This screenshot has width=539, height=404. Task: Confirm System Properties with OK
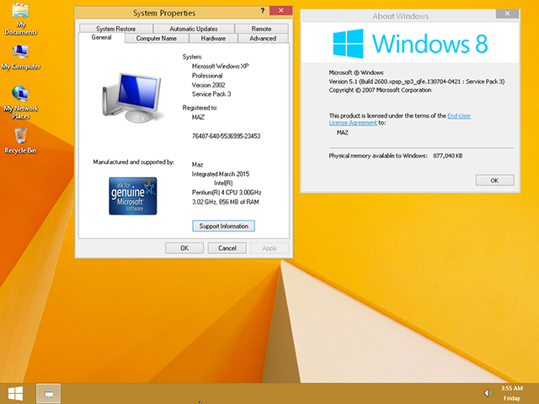184,248
